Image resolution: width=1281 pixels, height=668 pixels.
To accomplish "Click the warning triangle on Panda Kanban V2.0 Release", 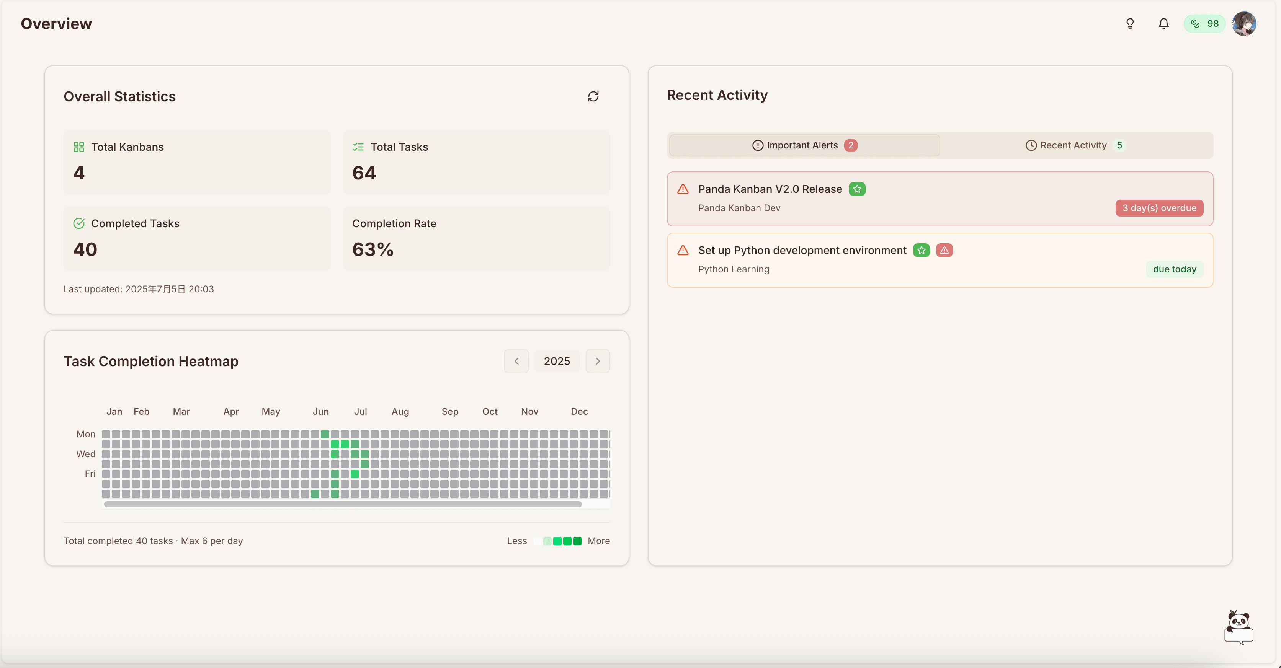I will pos(683,189).
